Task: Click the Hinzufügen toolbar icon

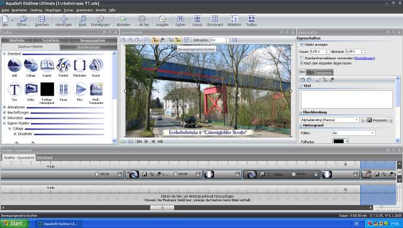Action: [63, 21]
